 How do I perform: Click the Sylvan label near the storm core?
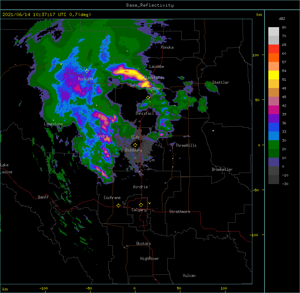coord(135,85)
